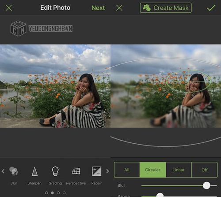Select the Blur tool icon
The width and height of the screenshot is (221, 197).
click(14, 171)
